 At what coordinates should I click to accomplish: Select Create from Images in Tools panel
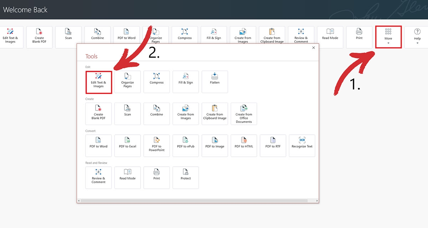tap(186, 114)
